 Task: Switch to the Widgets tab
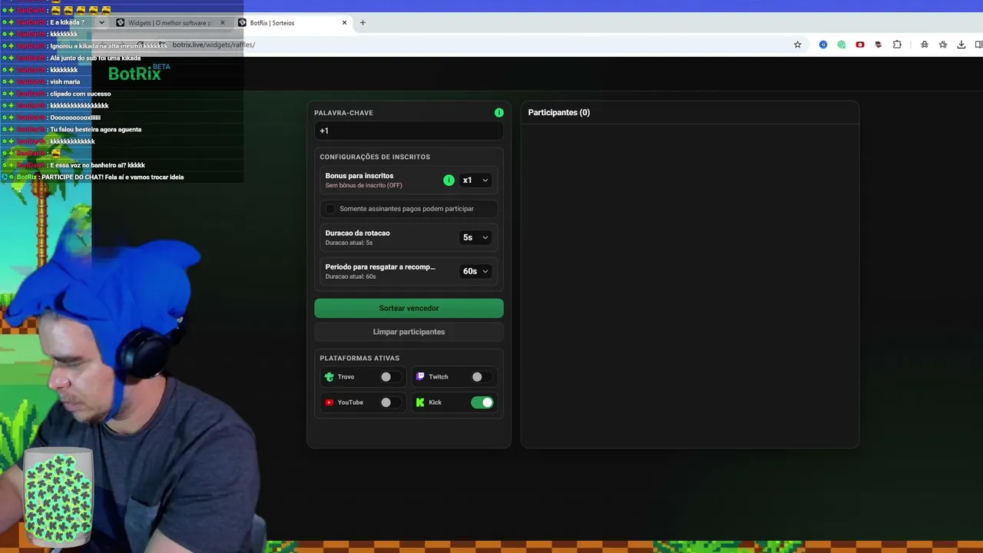click(x=170, y=22)
